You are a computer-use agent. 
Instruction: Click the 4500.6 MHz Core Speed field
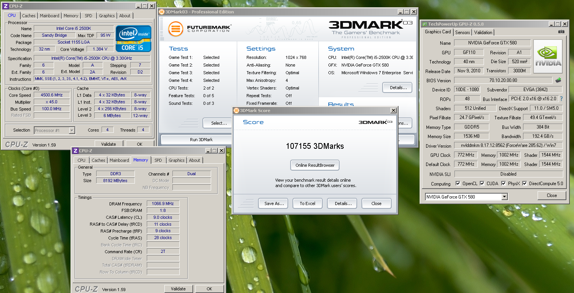tap(52, 95)
